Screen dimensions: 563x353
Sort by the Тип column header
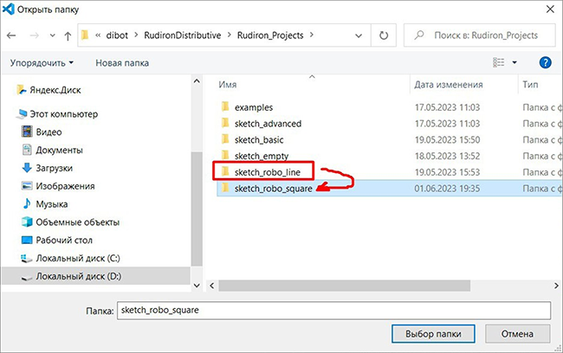tap(530, 84)
